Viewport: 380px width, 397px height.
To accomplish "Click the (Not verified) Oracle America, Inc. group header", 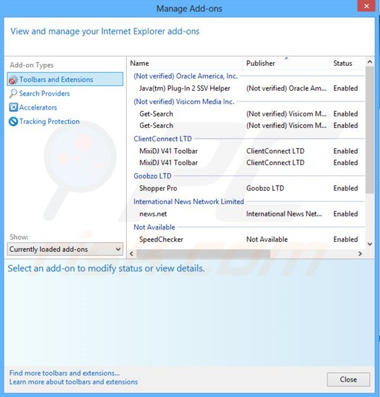I will coord(186,76).
